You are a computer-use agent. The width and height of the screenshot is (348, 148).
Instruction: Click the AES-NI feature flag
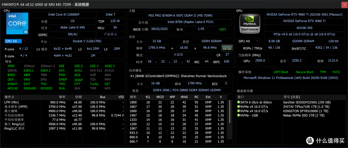(x=12, y=88)
